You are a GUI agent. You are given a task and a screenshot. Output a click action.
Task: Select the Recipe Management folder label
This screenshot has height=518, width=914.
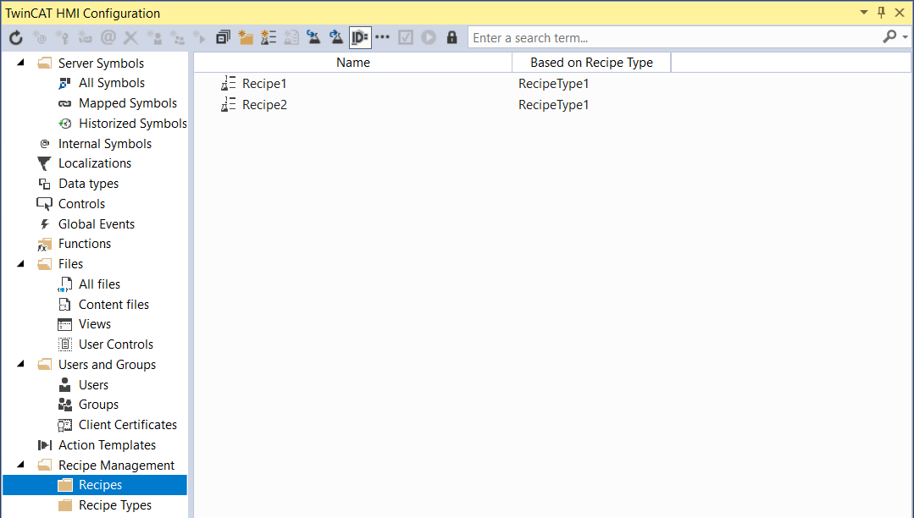[x=116, y=466]
